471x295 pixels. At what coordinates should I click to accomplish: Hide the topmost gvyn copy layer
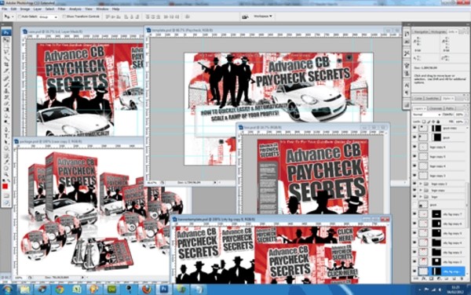[414, 128]
